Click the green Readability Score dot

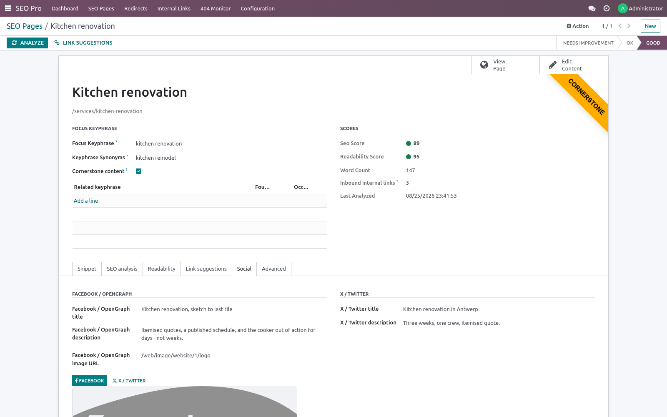(x=409, y=157)
